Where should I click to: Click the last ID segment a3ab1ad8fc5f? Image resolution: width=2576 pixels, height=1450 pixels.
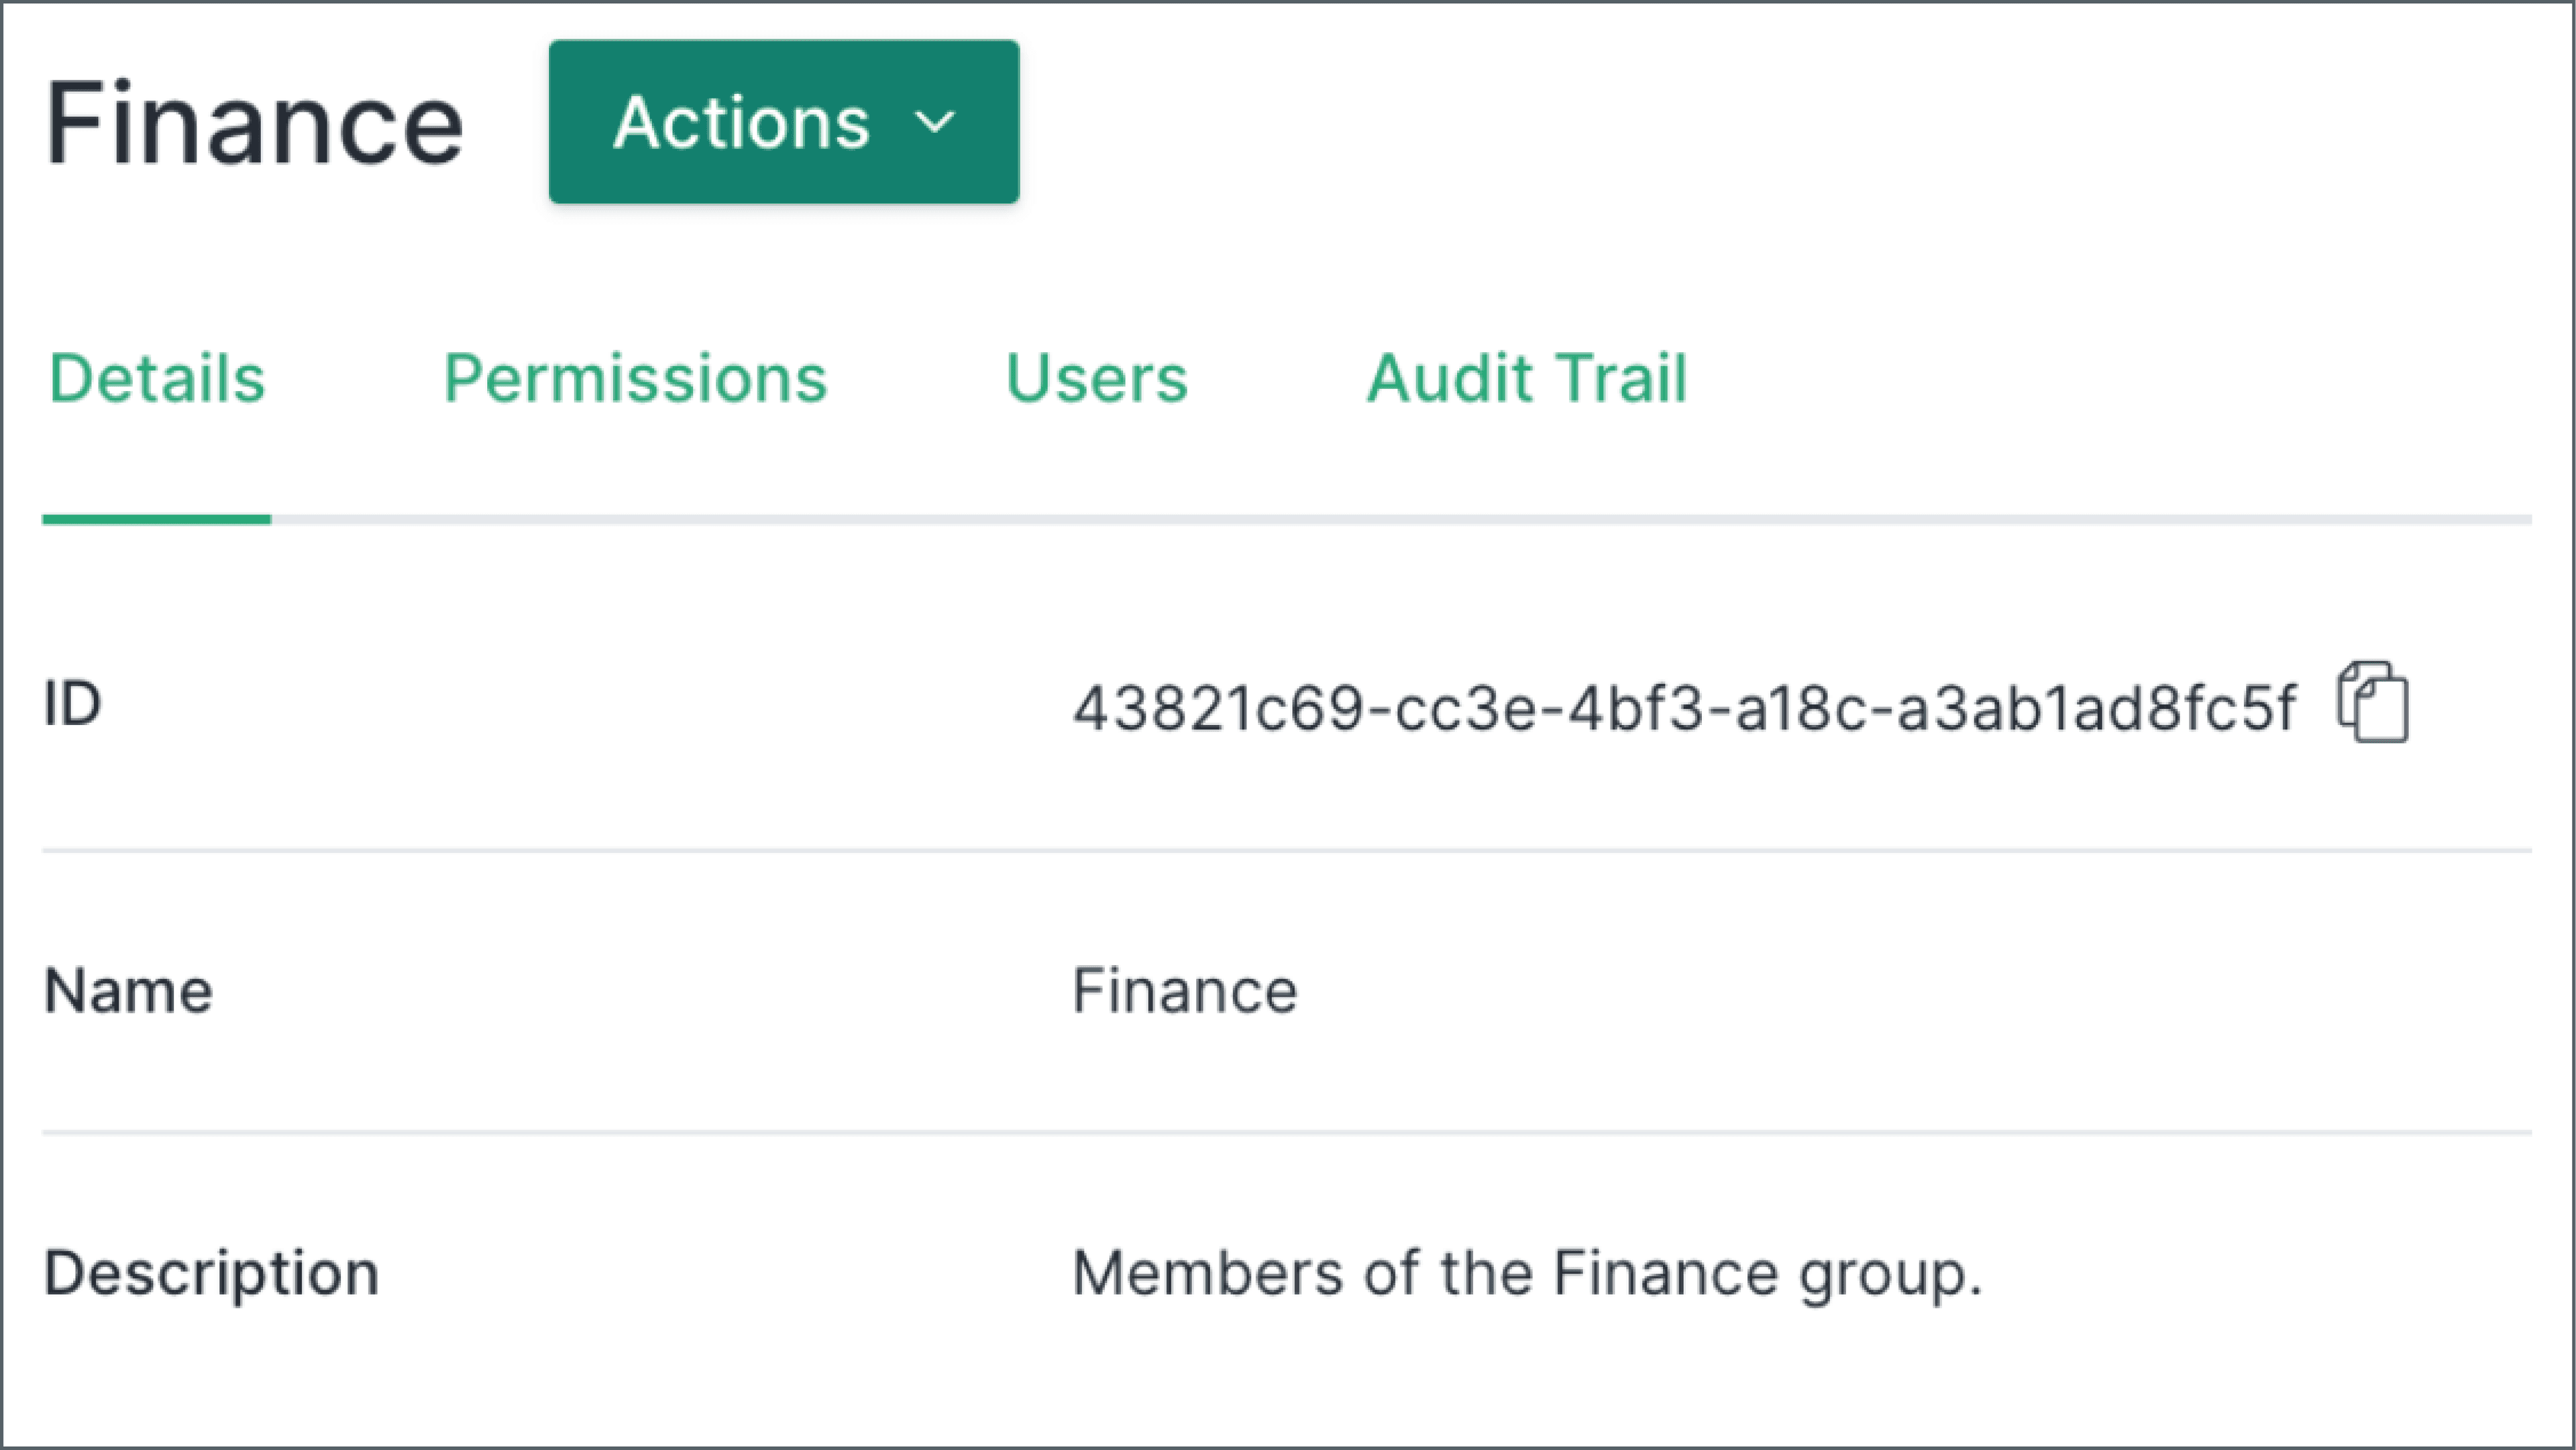click(x=2096, y=709)
